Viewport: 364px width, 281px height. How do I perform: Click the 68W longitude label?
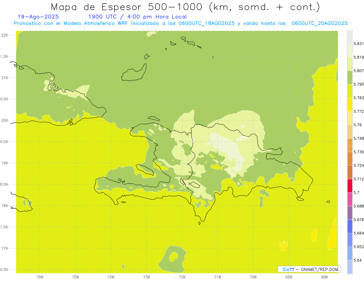tap(324, 277)
